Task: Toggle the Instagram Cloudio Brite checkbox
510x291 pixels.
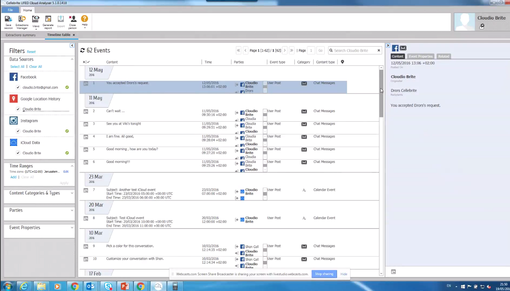Action: (x=18, y=131)
